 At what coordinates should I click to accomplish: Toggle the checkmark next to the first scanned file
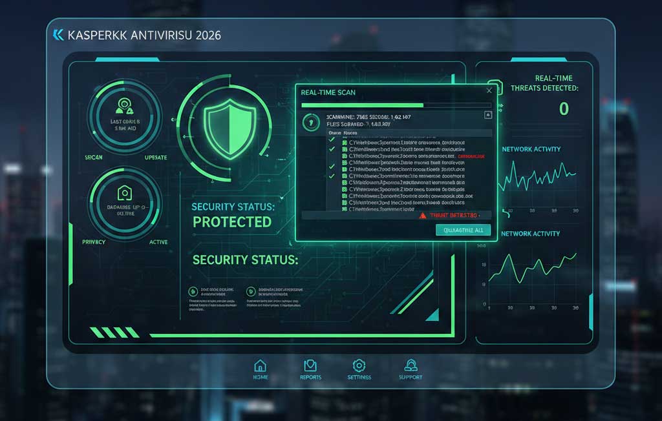click(x=331, y=139)
